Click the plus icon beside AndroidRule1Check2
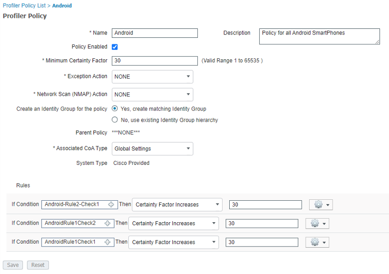 pos(107,224)
